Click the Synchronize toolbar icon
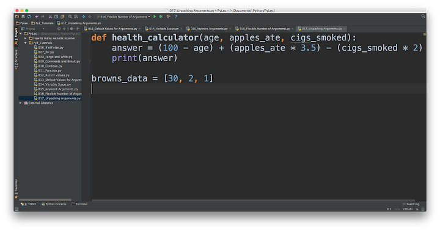Viewport: 440px width, 231px height. coord(29,17)
